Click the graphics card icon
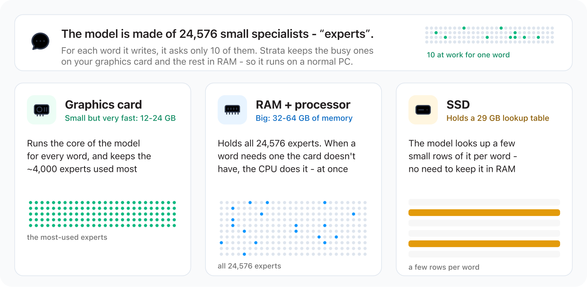Screen dimensions: 587x287 [x=41, y=110]
